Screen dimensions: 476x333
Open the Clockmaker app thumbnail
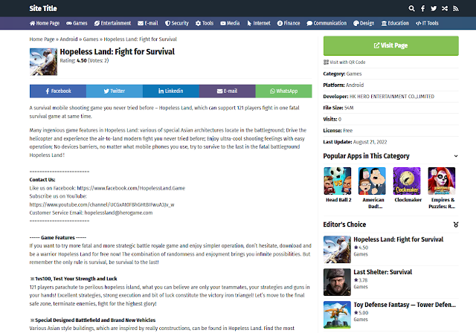tap(407, 181)
